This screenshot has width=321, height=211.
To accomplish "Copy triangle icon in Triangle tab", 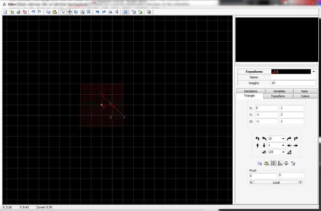I will pos(259,163).
